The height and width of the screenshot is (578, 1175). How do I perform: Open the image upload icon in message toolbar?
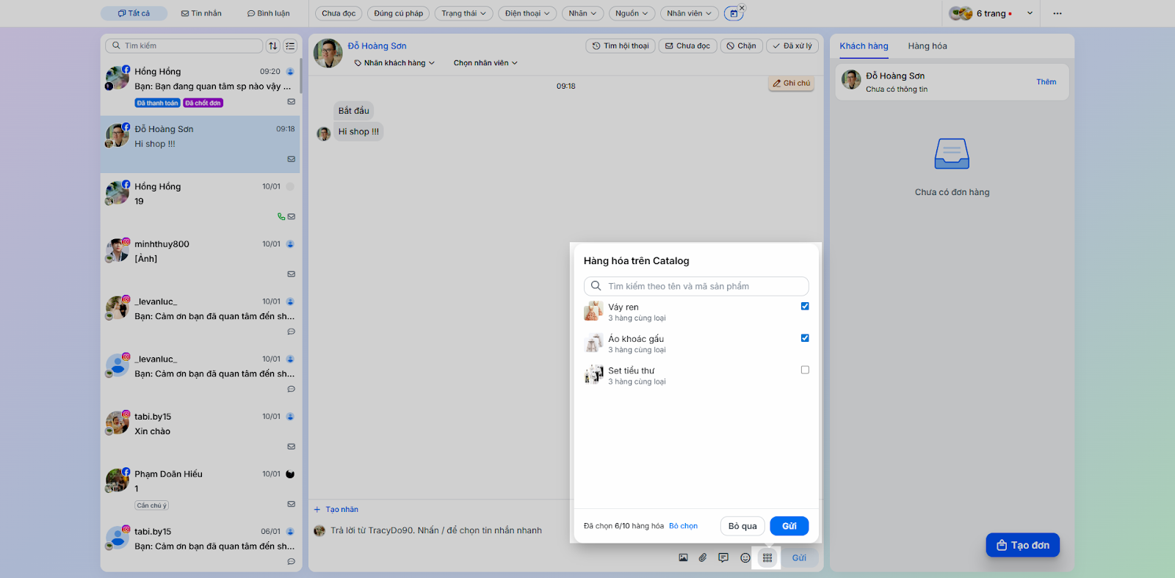(x=683, y=557)
